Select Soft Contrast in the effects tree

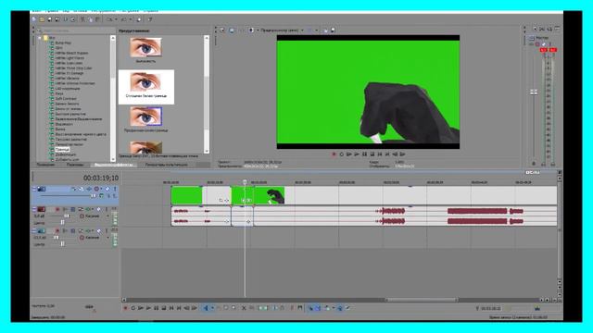coord(66,99)
